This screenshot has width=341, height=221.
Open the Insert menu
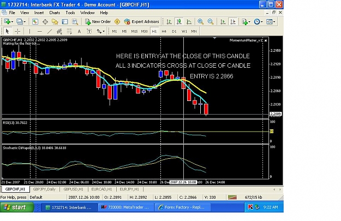tap(39, 13)
